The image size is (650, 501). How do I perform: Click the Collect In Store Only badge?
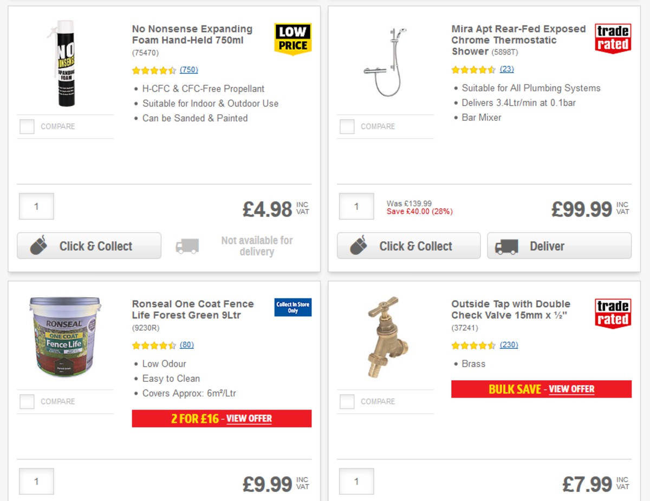292,307
